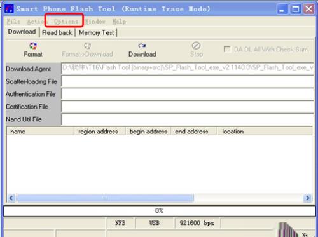This screenshot has width=318, height=237.
Task: Click the horizontal scrollbar thumb
Action: (x=106, y=198)
